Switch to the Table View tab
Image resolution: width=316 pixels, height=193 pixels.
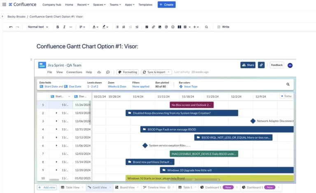[72, 187]
